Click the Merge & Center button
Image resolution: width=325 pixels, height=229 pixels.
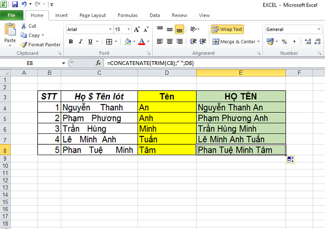(x=234, y=41)
